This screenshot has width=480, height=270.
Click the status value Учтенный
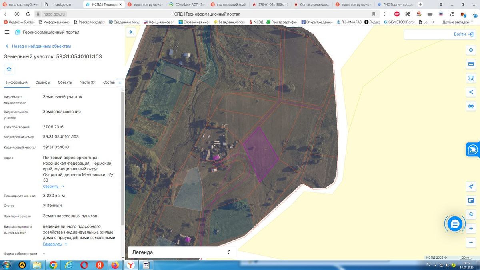point(52,205)
